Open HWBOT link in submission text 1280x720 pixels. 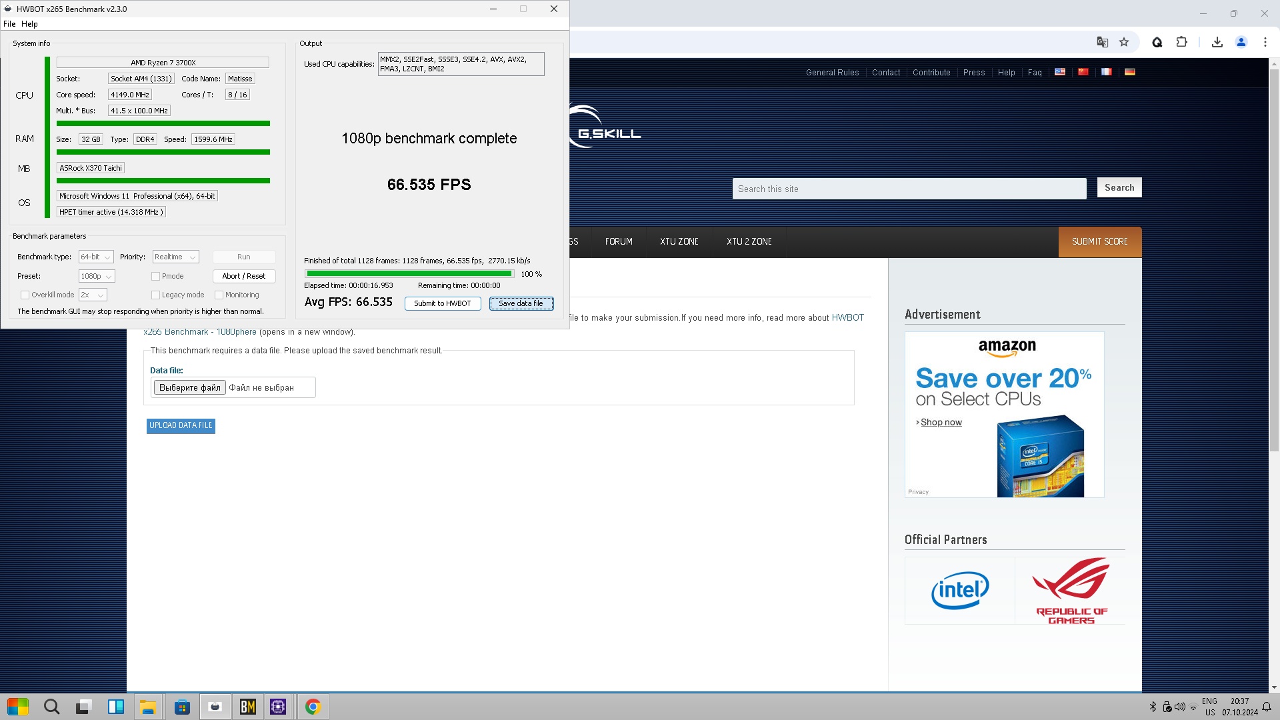click(848, 318)
